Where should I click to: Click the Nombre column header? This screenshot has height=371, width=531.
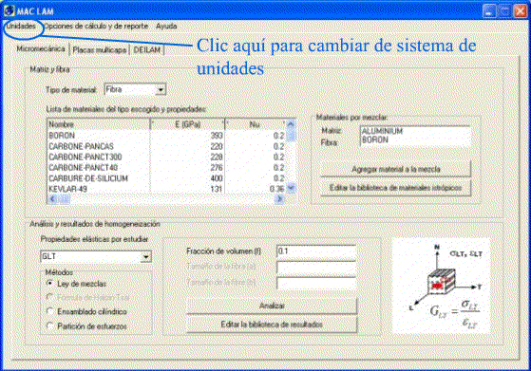(x=99, y=124)
